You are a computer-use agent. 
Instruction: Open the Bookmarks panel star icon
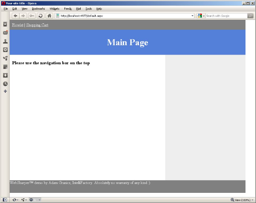coord(5,24)
